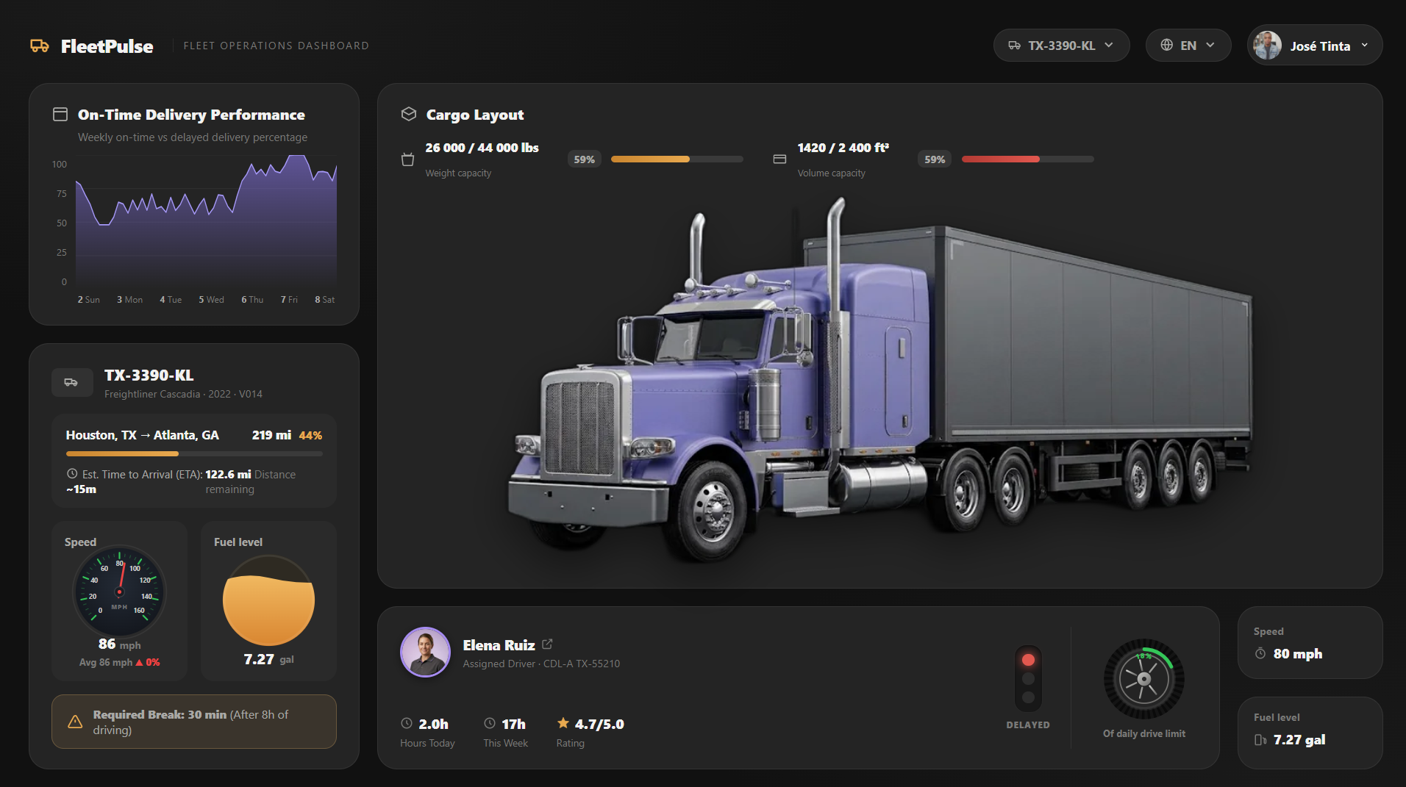Click the Cargo Layout box icon
The height and width of the screenshot is (787, 1406).
click(409, 114)
